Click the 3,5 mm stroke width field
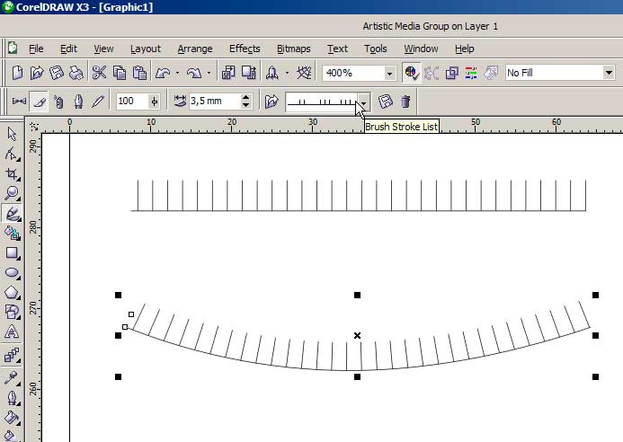623x442 pixels. pos(215,101)
